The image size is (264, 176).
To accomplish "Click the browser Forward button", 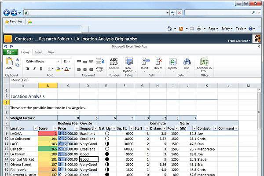I will pyautogui.click(x=14, y=13).
